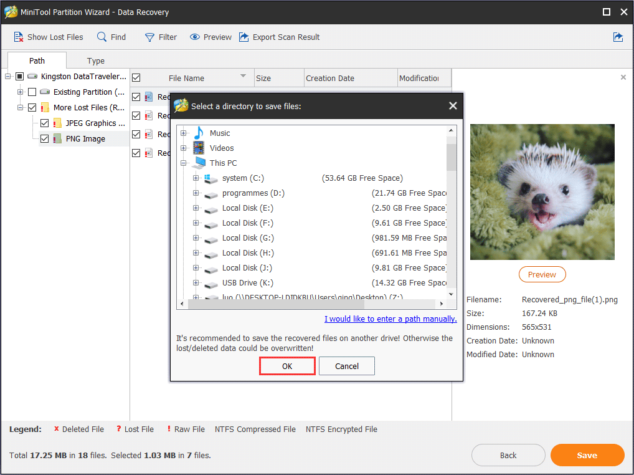Viewport: 634px width, 475px height.
Task: Click the Preview eye icon in toolbar
Action: click(x=195, y=37)
